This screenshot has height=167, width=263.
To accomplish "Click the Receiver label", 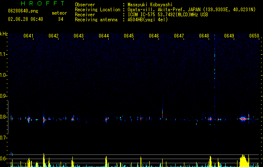I will point(85,15).
